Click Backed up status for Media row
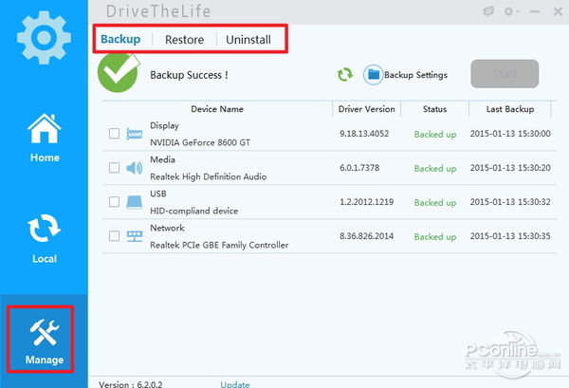 (435, 169)
